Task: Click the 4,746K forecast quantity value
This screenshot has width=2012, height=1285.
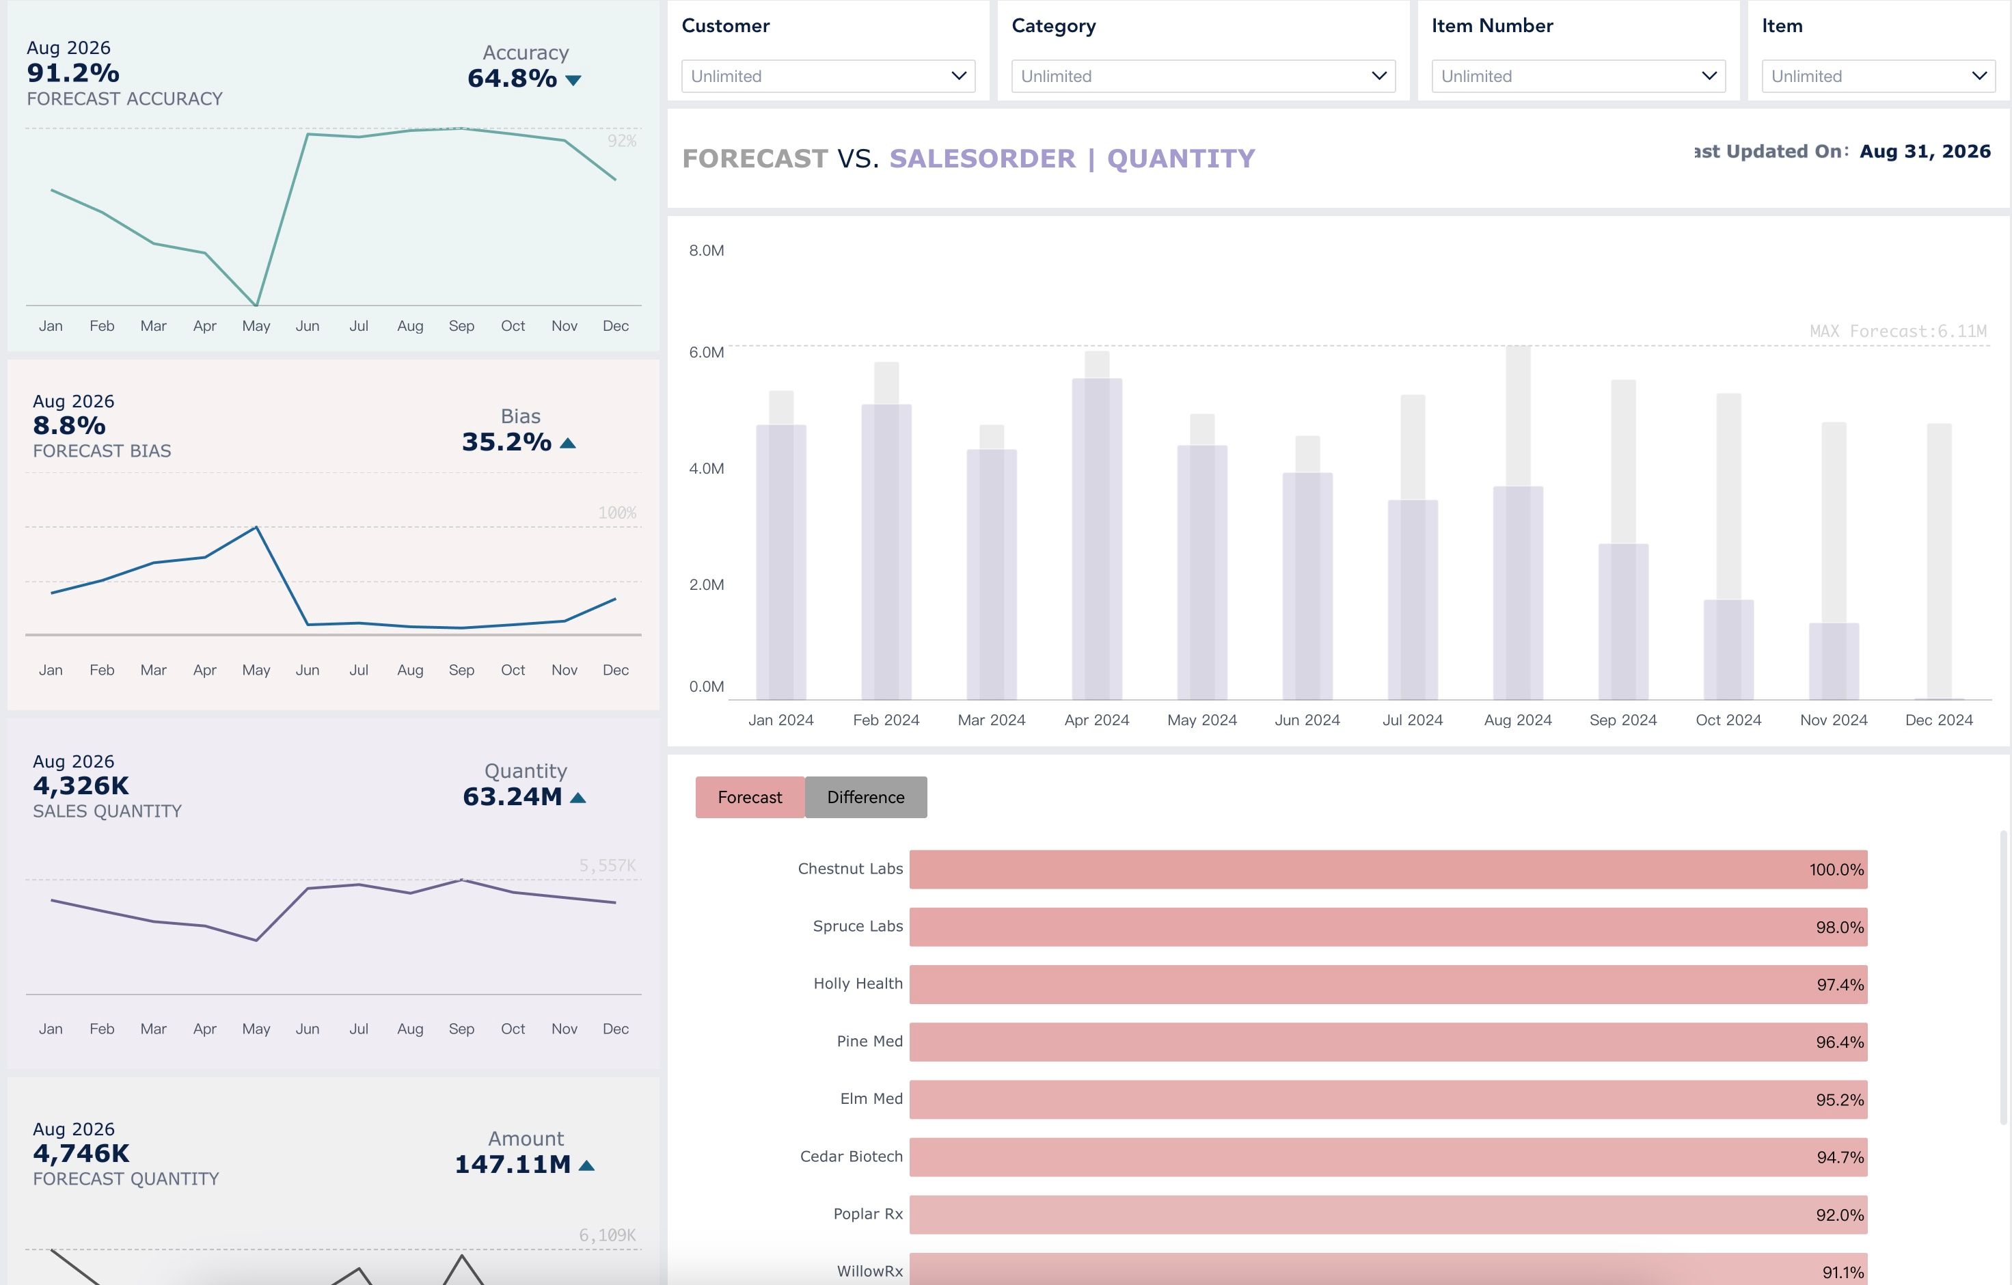Action: [81, 1153]
